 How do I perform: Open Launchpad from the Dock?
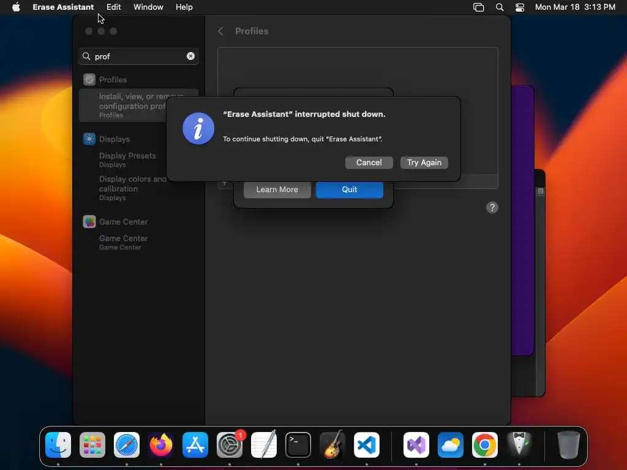tap(92, 445)
